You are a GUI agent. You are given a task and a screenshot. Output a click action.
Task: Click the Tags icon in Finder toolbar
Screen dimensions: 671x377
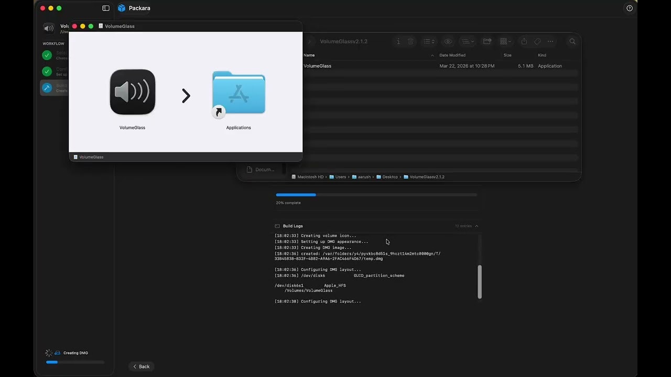click(x=537, y=41)
